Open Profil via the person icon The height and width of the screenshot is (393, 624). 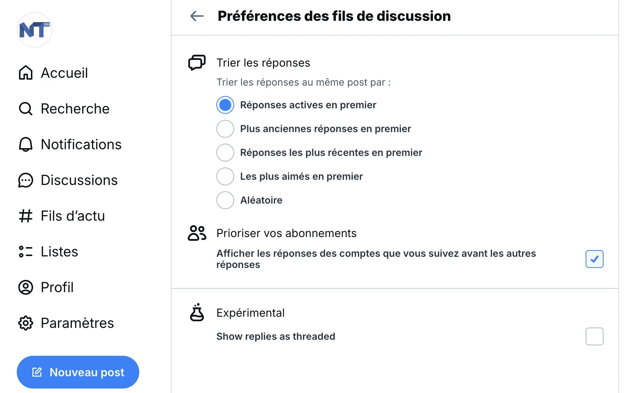(25, 287)
